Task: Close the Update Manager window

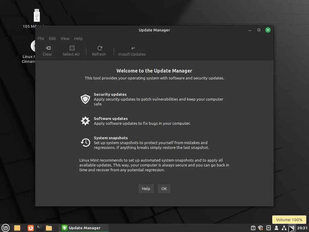Action: coord(268,30)
